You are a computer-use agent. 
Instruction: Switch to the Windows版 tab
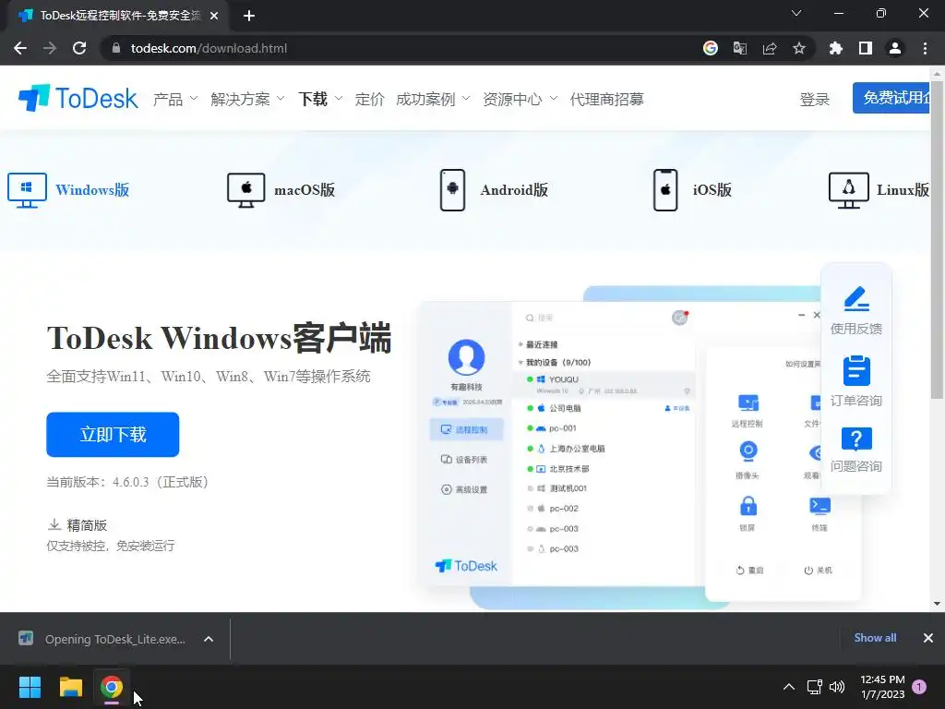pyautogui.click(x=68, y=190)
